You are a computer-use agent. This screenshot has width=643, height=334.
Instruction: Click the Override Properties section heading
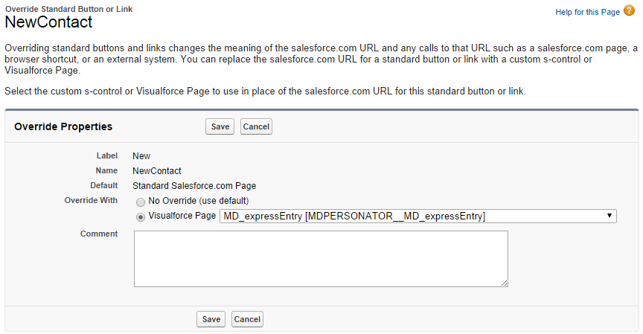point(63,126)
